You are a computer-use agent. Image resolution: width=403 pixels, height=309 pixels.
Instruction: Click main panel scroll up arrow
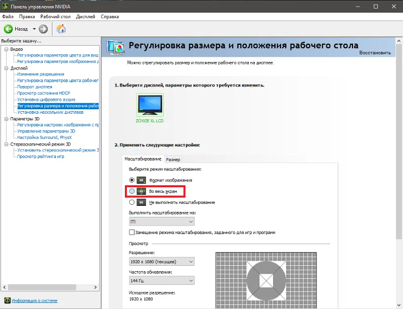click(399, 41)
